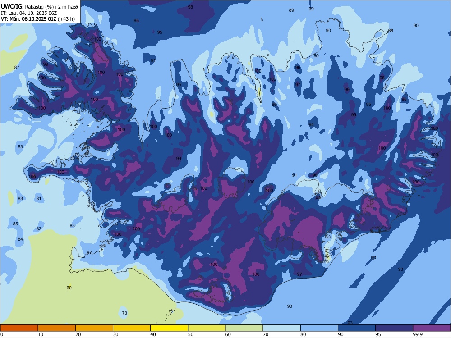This screenshot has width=451, height=338.
Task: Click the '85' humidity value on the map
Action: 15,224
